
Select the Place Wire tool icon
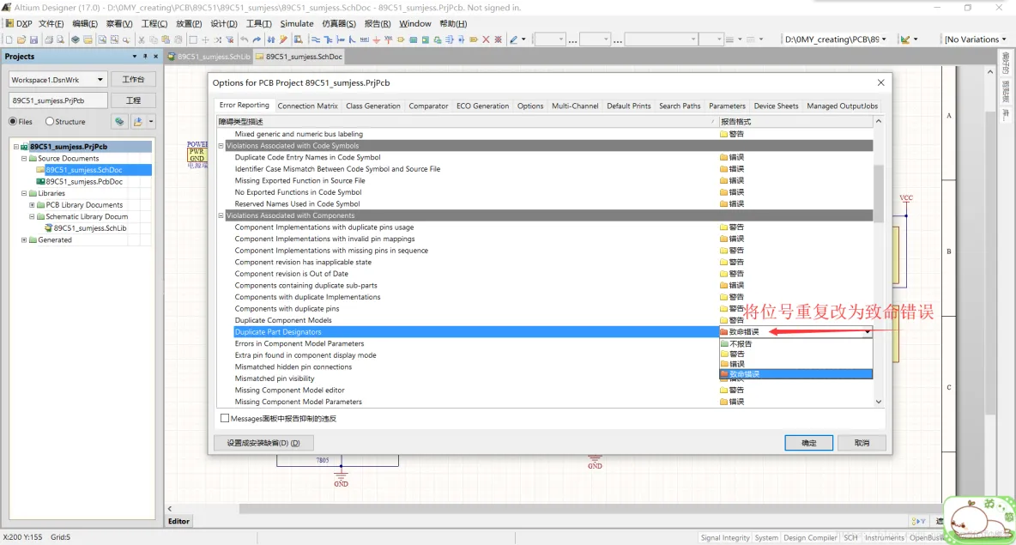pyautogui.click(x=316, y=39)
